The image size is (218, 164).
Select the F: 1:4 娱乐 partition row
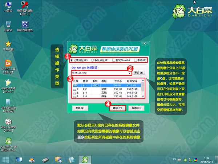point(107,96)
